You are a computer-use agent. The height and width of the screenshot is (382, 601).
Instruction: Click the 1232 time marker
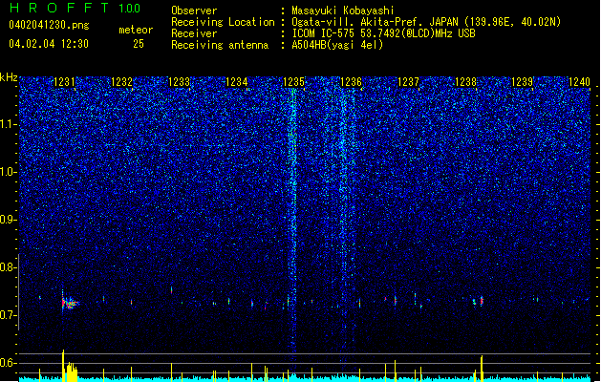pyautogui.click(x=121, y=82)
